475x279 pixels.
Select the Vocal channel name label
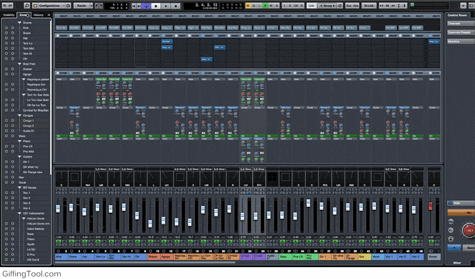(378, 256)
